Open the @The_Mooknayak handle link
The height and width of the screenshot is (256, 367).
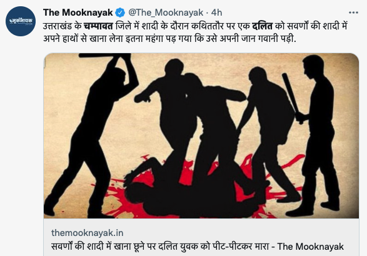(166, 13)
